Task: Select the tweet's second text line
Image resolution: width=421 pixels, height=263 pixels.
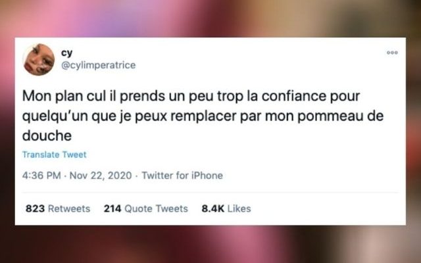Action: click(203, 116)
